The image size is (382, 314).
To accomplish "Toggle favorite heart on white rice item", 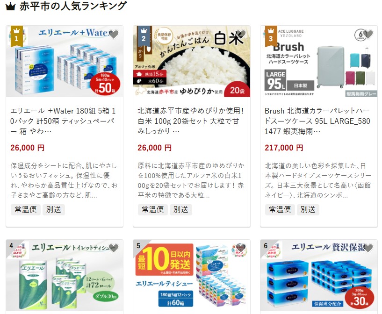I will [241, 34].
